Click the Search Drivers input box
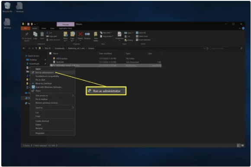251x167 pixels. pos(226,48)
